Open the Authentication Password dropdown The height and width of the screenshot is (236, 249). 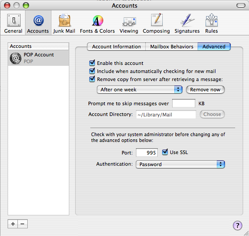coord(180,164)
